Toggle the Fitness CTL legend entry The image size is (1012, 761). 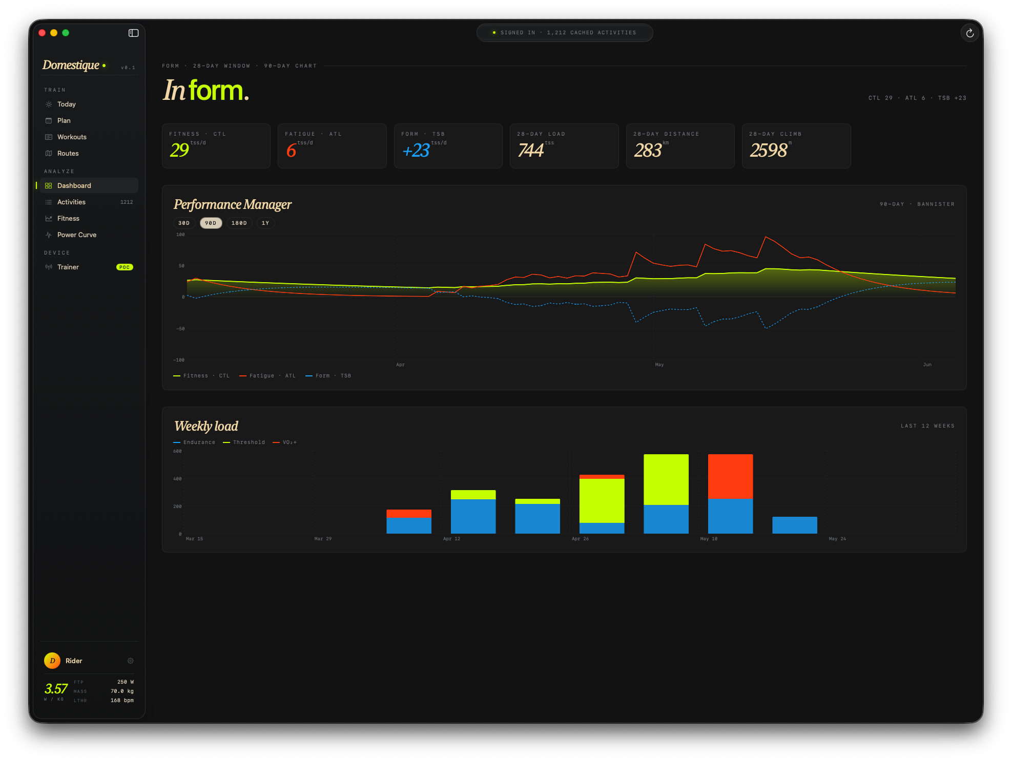point(201,375)
